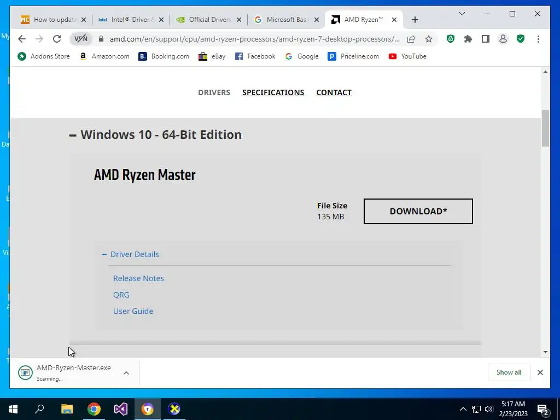Open the Addons Store bookmark
560x420 pixels.
click(x=44, y=56)
